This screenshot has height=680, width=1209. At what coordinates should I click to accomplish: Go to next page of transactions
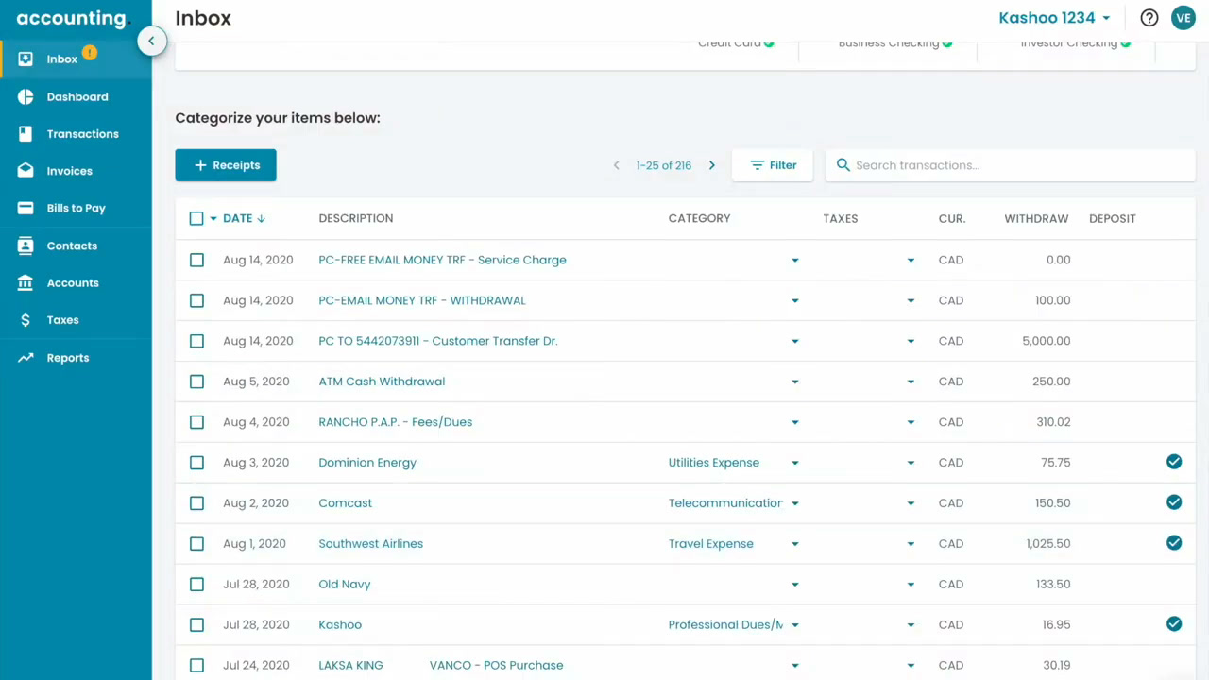712,165
